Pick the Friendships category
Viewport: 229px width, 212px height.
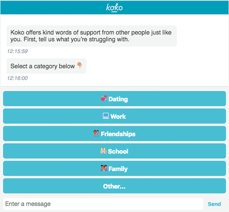click(114, 134)
